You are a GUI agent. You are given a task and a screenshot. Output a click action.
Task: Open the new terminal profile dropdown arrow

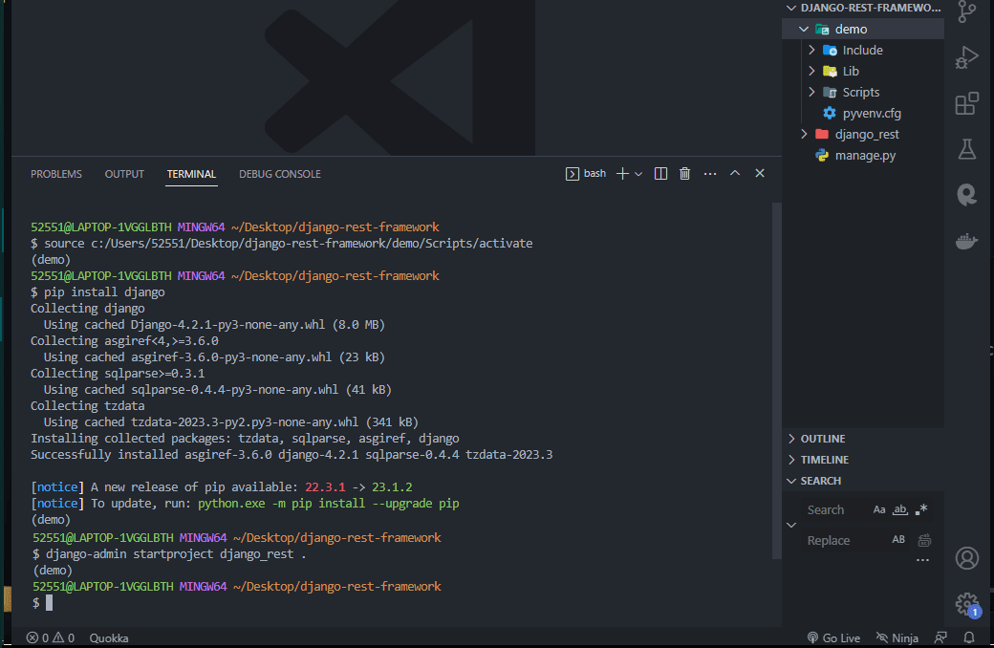click(x=638, y=174)
